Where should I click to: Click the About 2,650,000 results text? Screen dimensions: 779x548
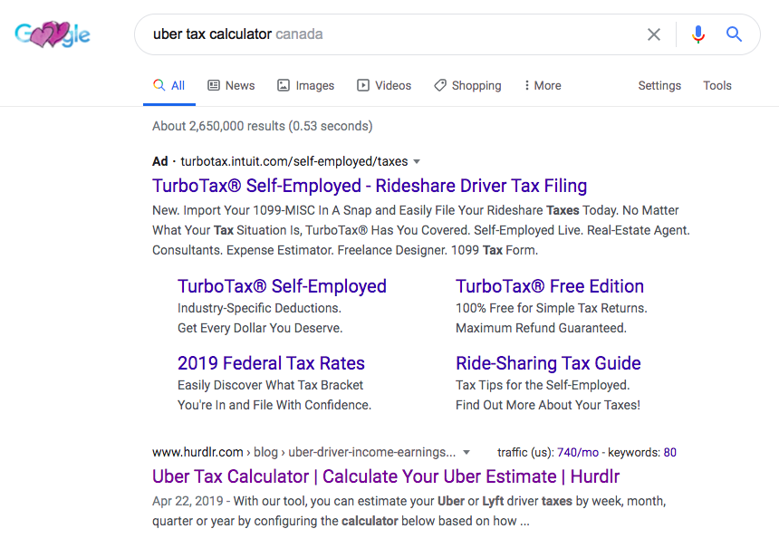(263, 126)
